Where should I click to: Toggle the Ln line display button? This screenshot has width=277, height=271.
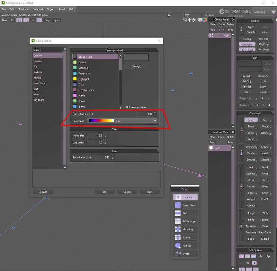click(19, 20)
